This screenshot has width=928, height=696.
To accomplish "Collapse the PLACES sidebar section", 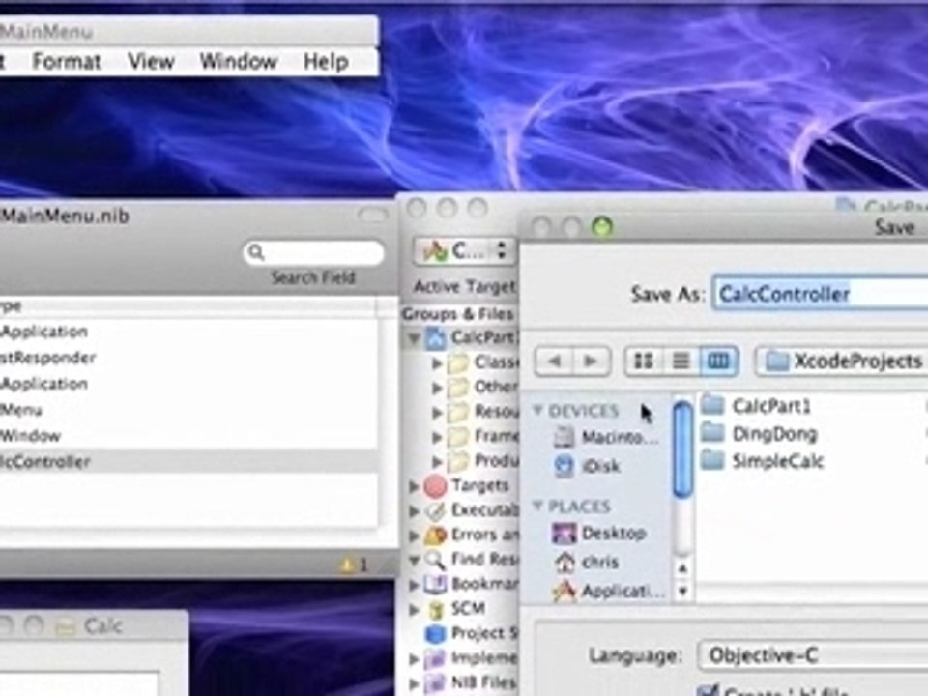I will 538,506.
